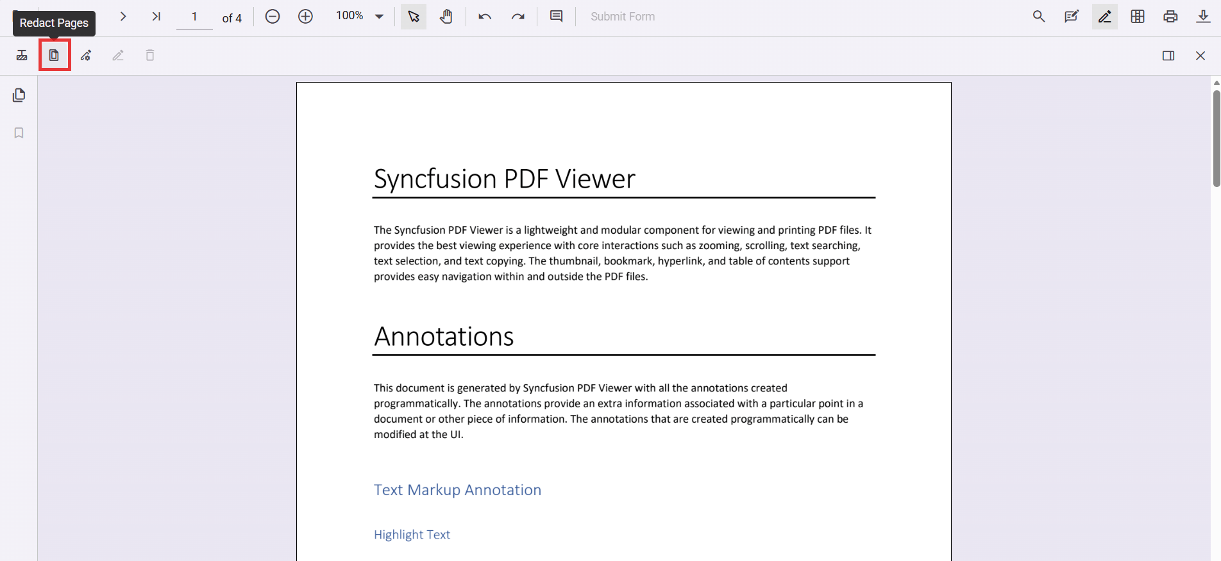Print the PDF document
This screenshot has height=561, width=1221.
click(x=1170, y=17)
